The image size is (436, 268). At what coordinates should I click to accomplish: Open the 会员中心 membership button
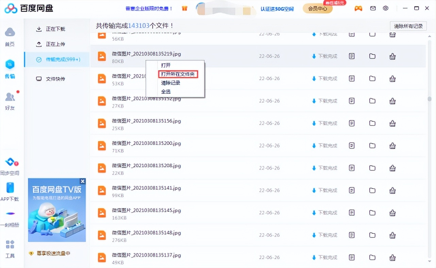317,9
